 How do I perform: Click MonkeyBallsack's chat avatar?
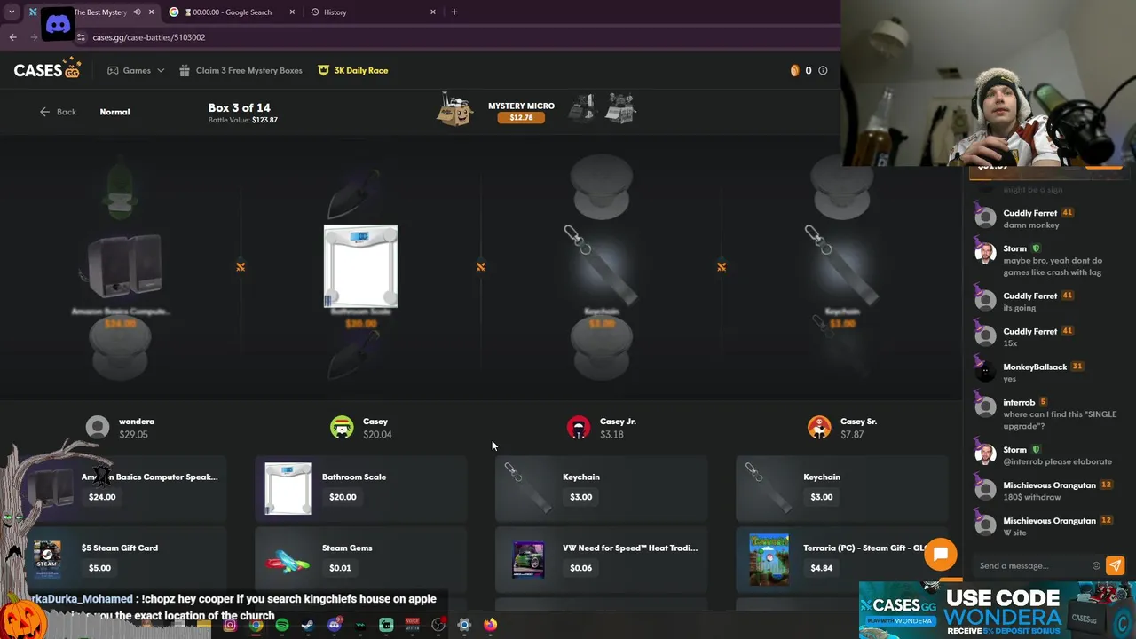tap(984, 371)
